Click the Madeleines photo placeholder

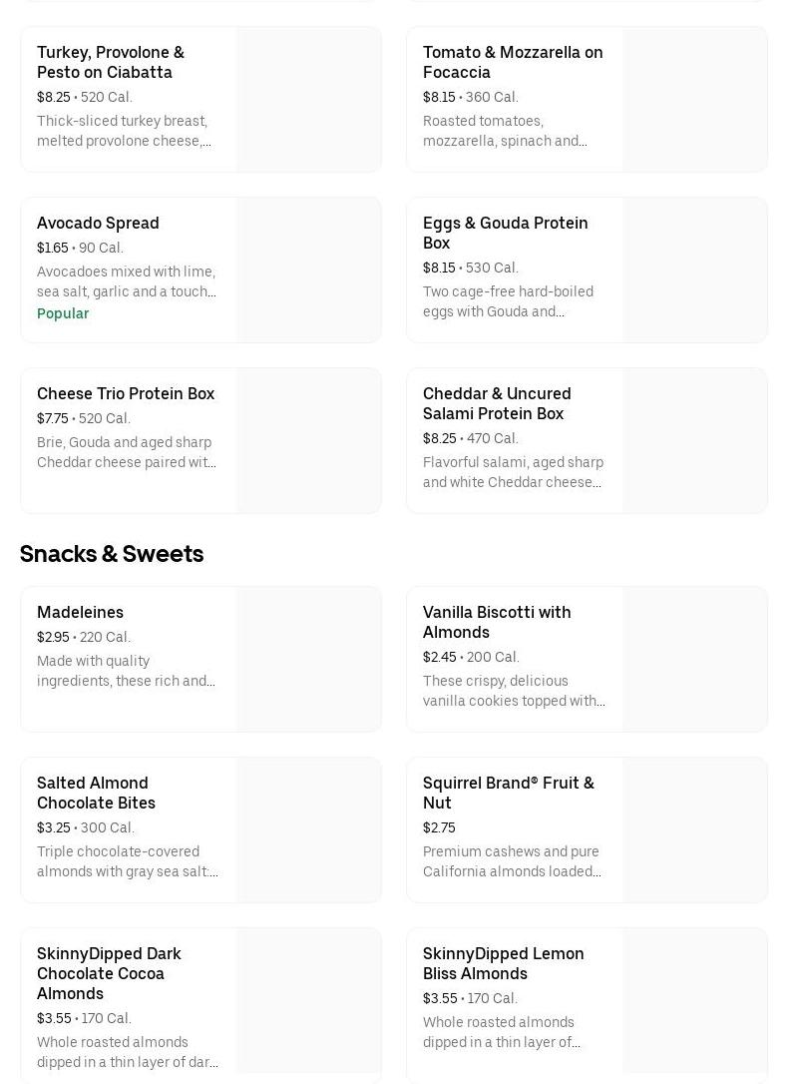[309, 659]
